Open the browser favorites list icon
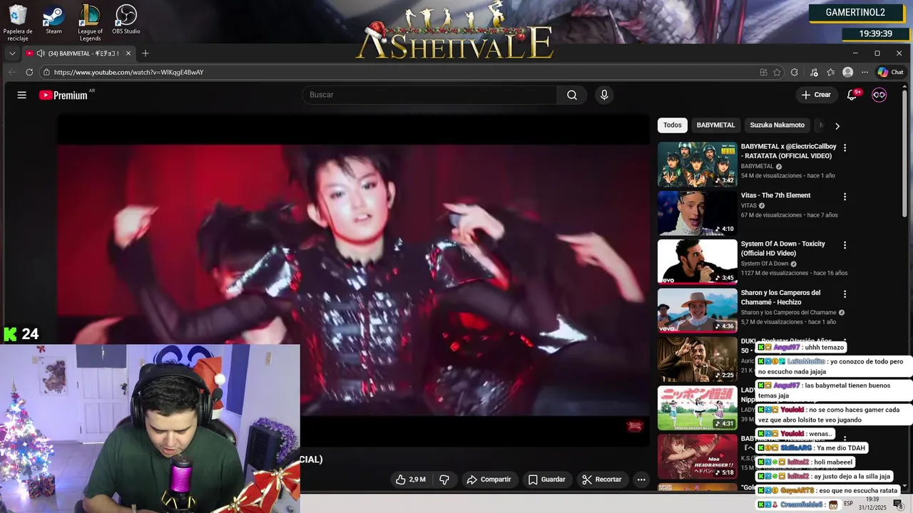 (830, 72)
